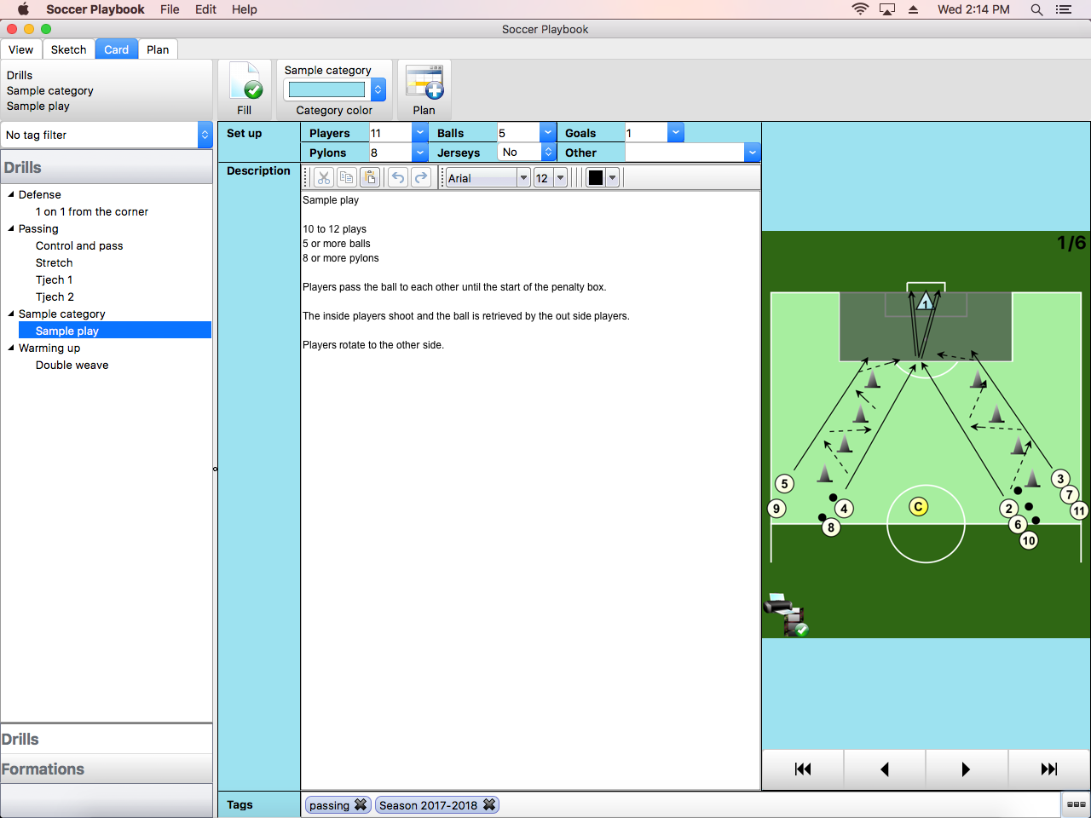Image resolution: width=1091 pixels, height=818 pixels.
Task: Select the Control and pass drill
Action: tap(79, 245)
